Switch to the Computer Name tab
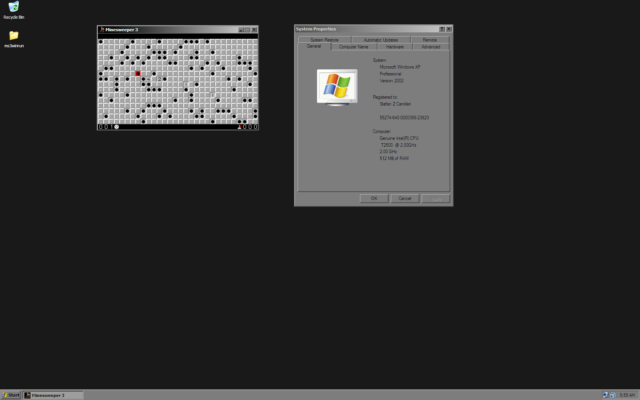The height and width of the screenshot is (400, 640). tap(354, 47)
